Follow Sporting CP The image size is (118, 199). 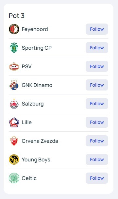[x=97, y=48]
